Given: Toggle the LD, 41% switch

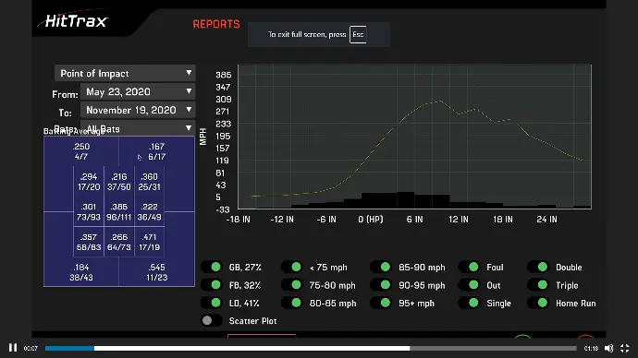Looking at the screenshot, I should pyautogui.click(x=212, y=303).
